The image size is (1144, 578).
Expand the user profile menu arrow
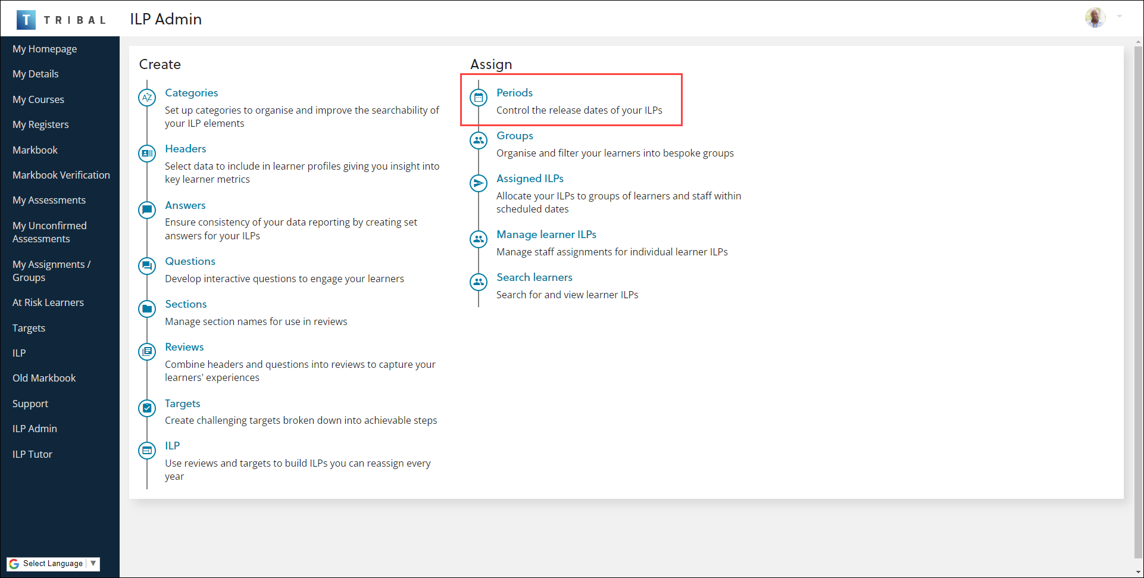click(x=1120, y=17)
